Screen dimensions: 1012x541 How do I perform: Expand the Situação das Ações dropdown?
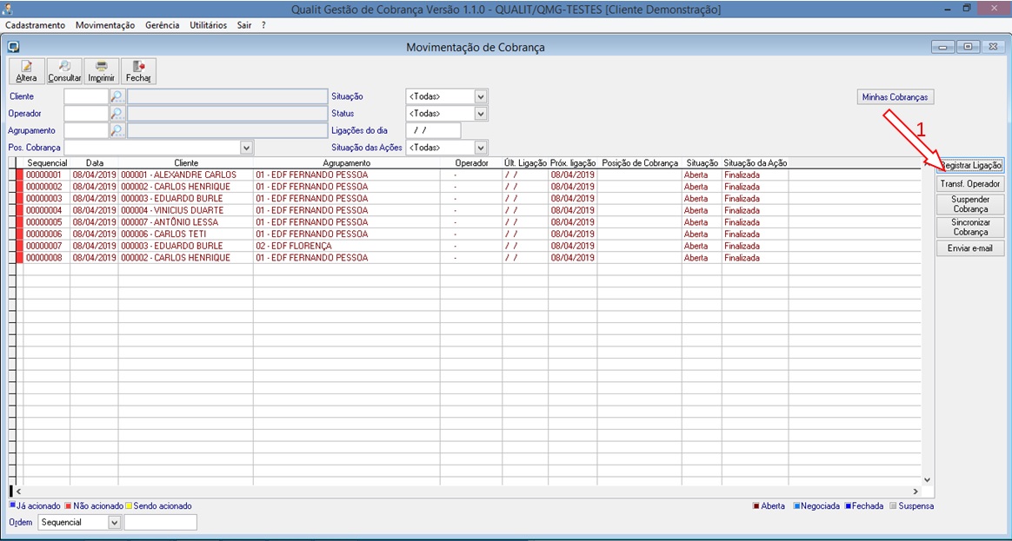[480, 147]
